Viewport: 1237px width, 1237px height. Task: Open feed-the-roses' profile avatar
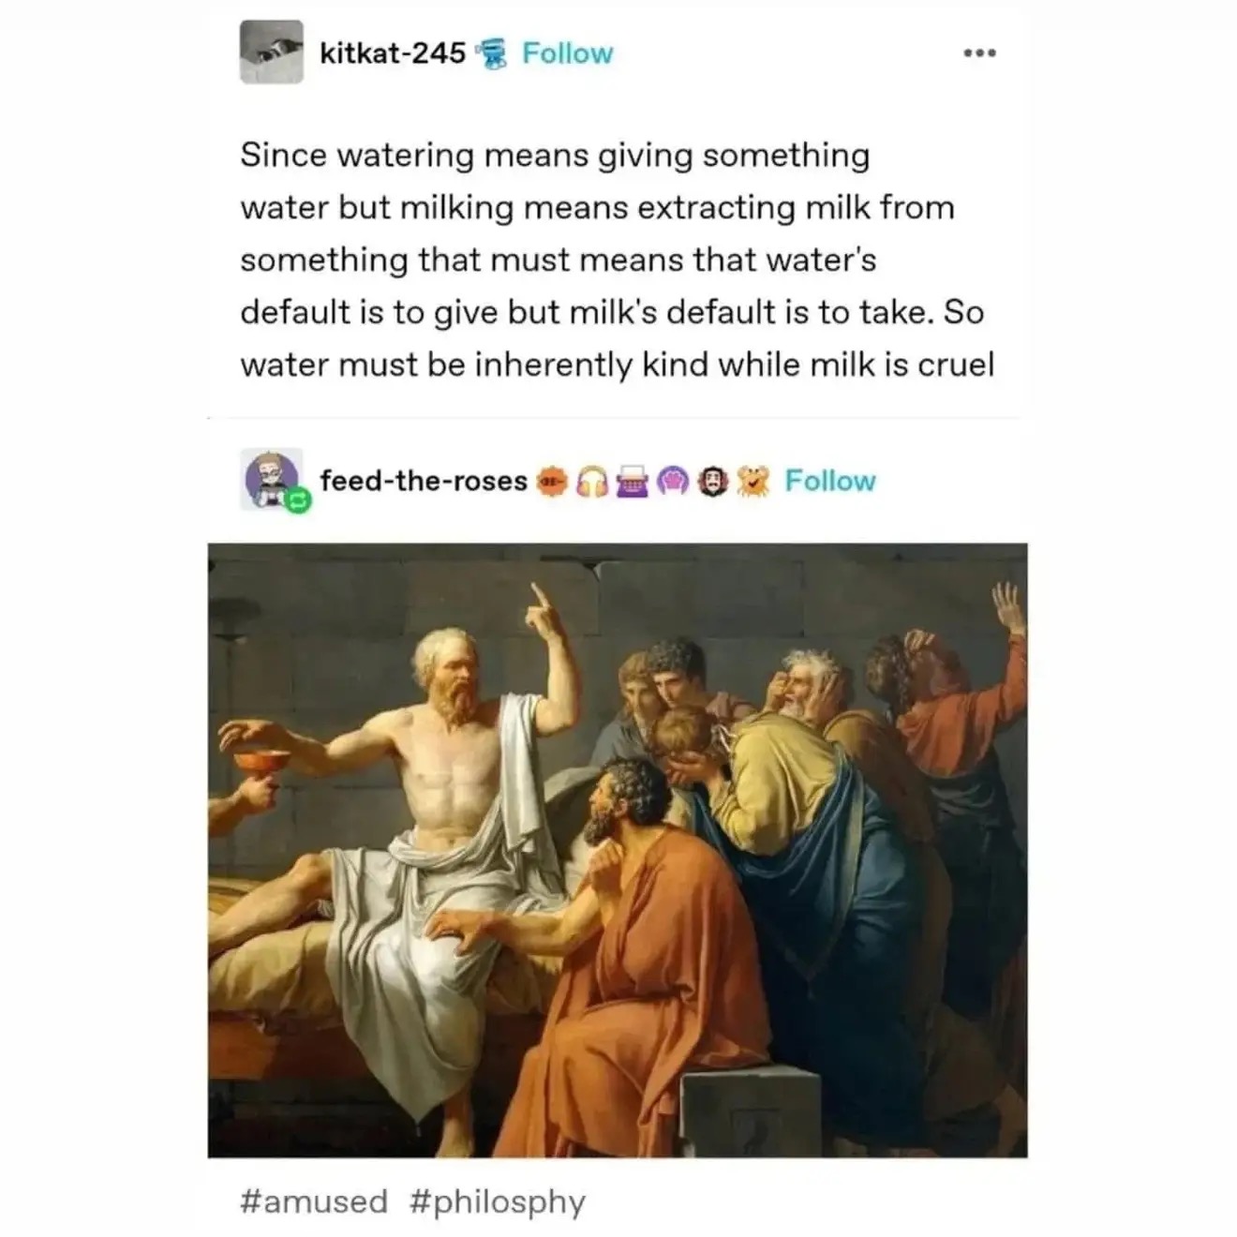[x=272, y=477]
